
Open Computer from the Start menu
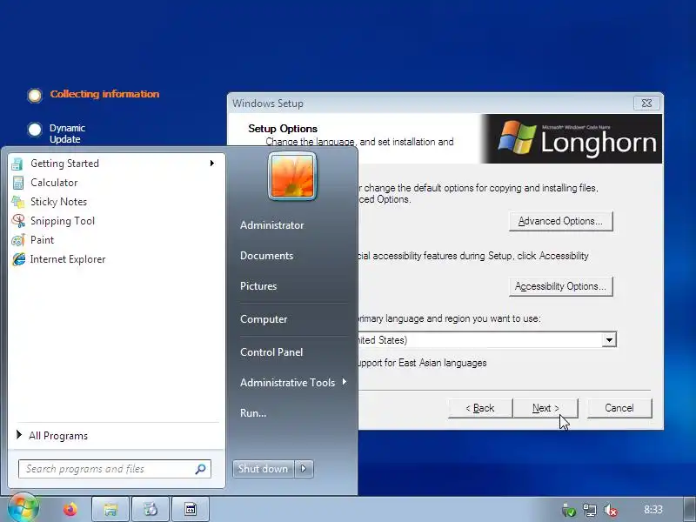point(264,319)
